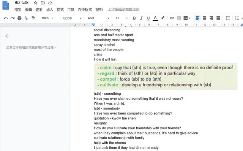
Task: Click the line 'help with the chores'
Action: pyautogui.click(x=110, y=143)
